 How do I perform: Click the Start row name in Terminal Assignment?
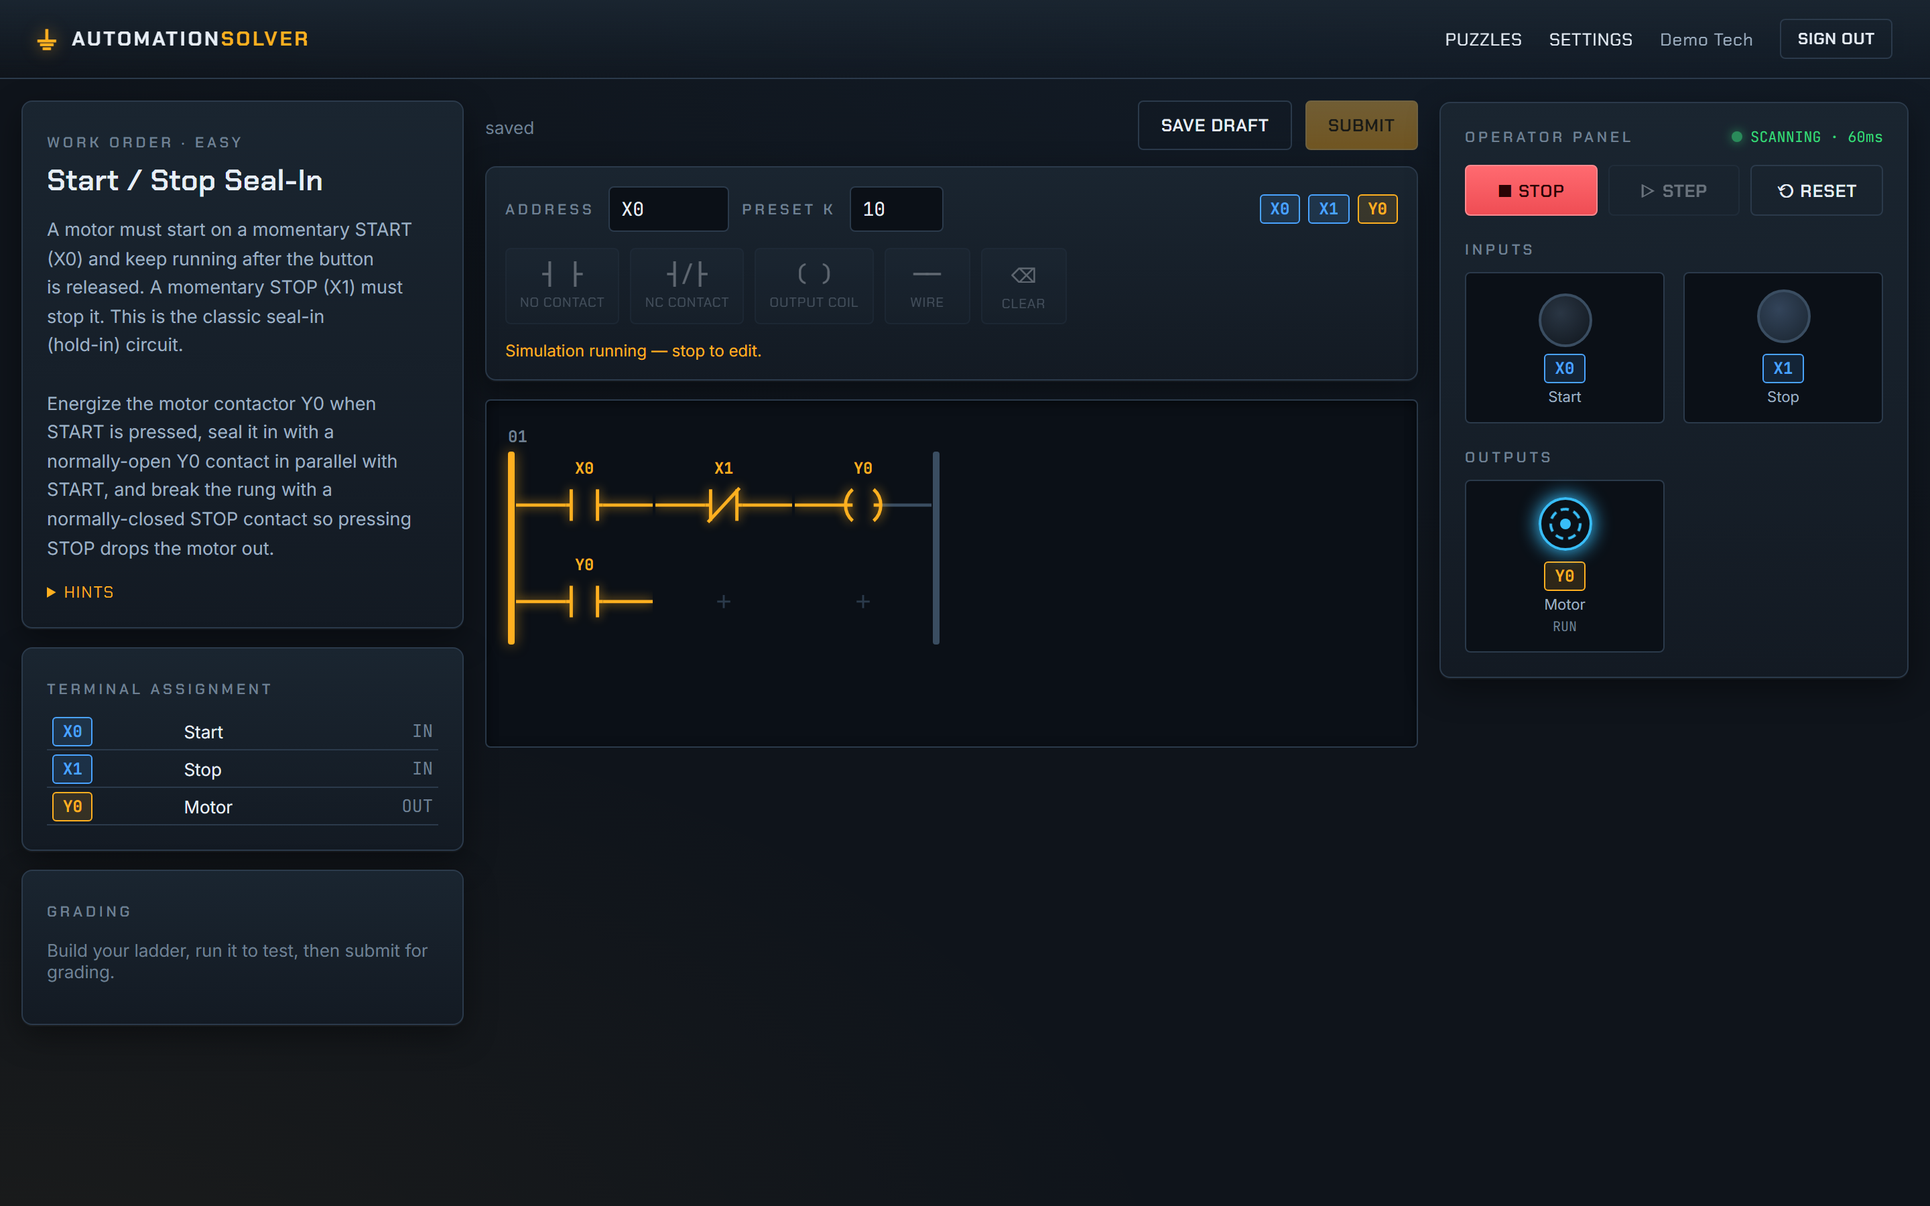point(203,732)
